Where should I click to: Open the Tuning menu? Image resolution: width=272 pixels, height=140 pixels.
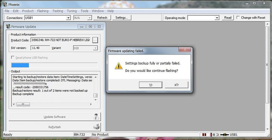coord(72,11)
